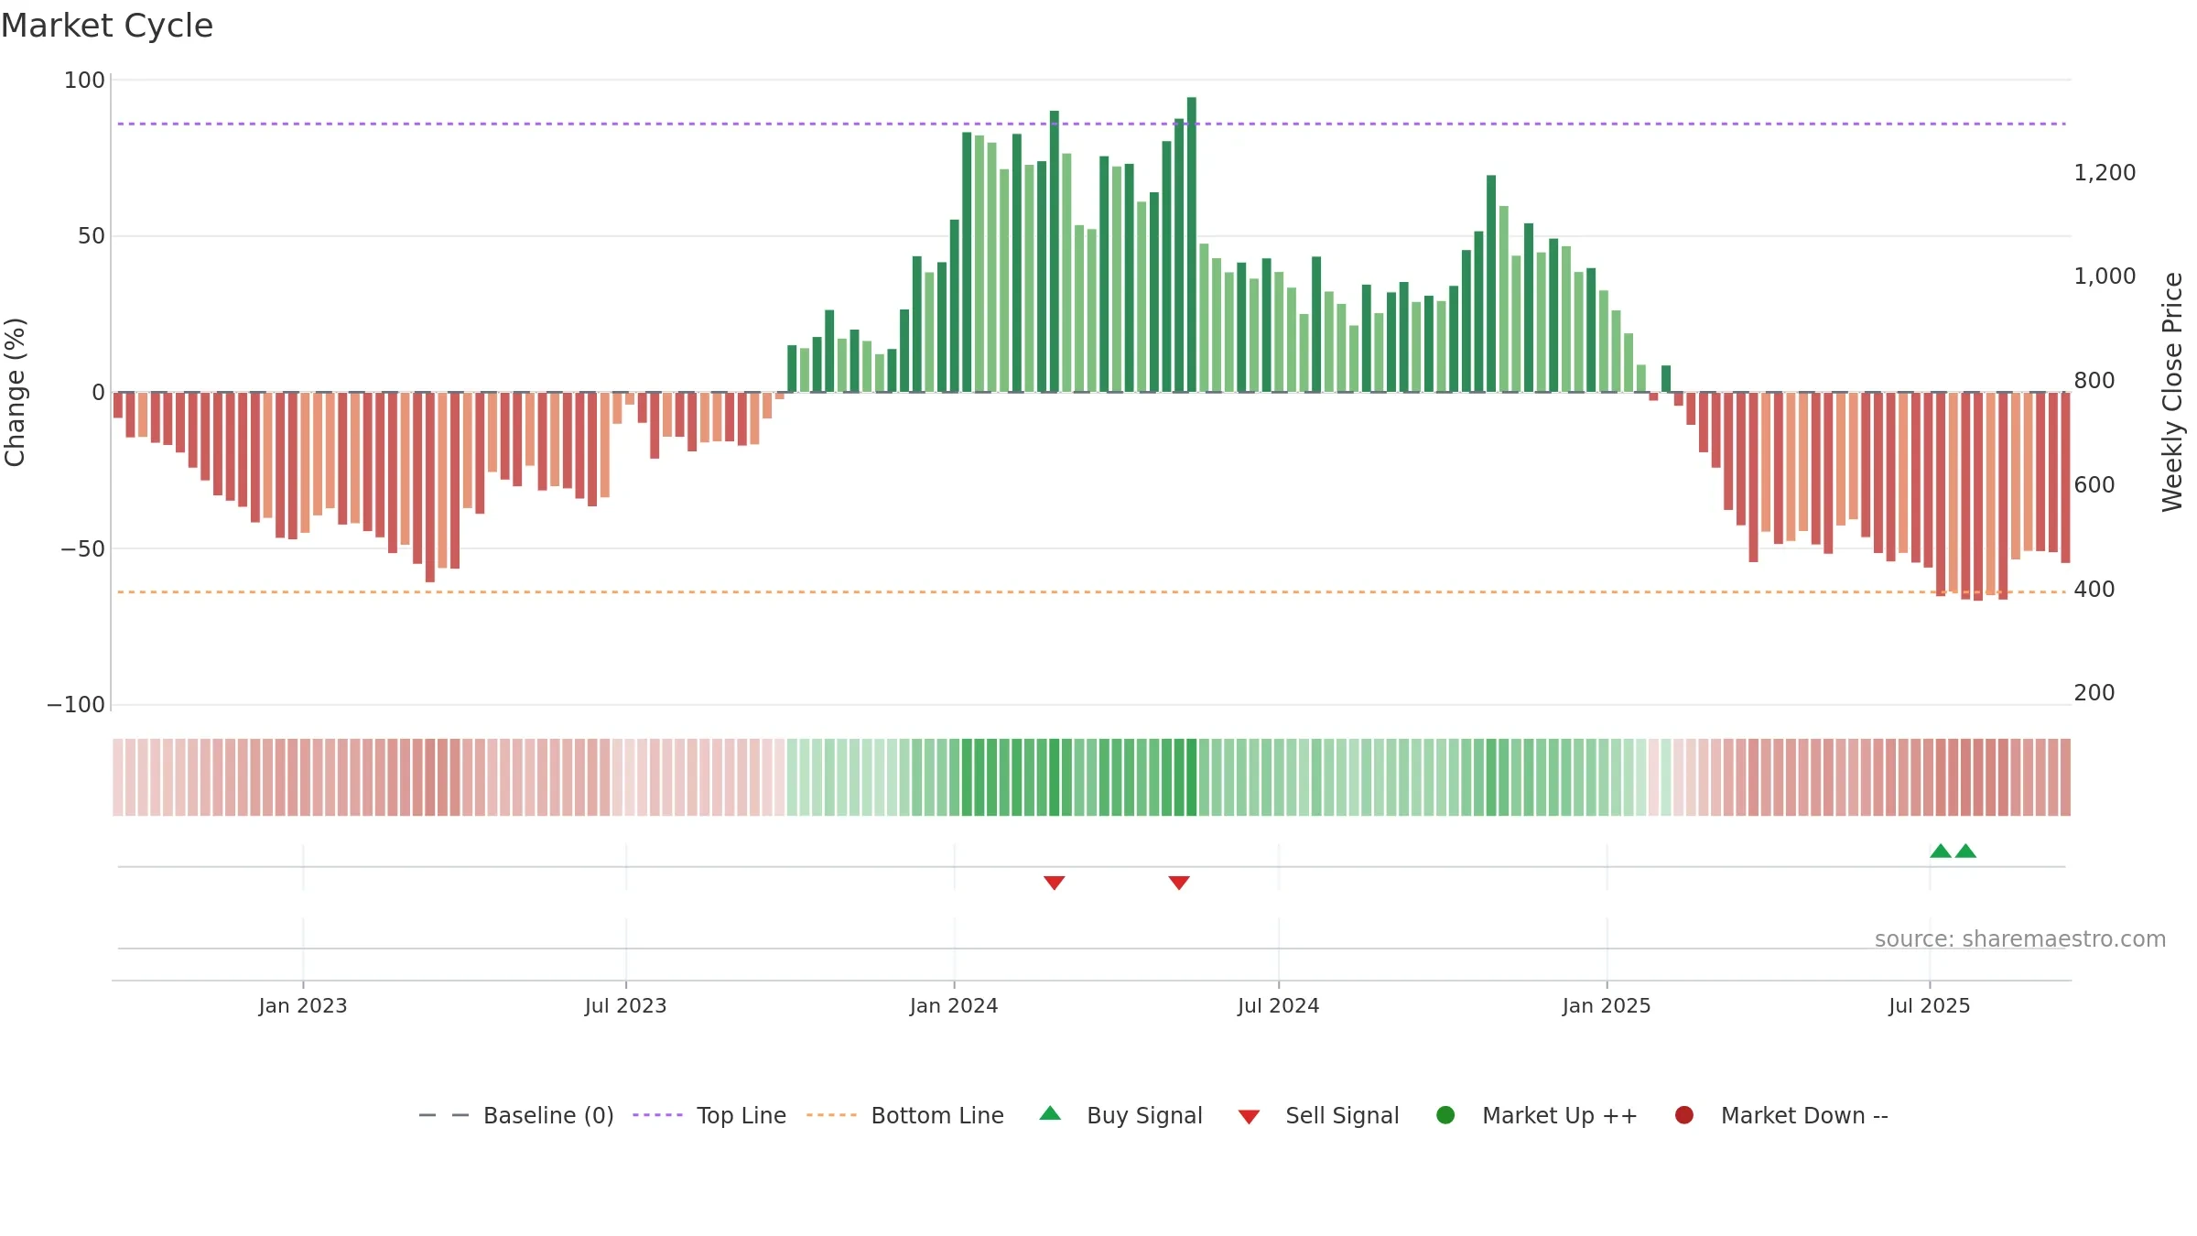
Task: Click the green Market Up circle icon
Action: click(x=1445, y=1114)
